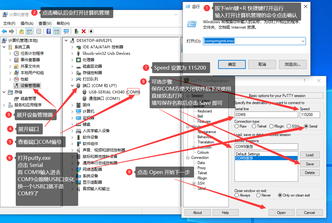332x223 pixels.
Task: Click the Save session button in PuTTY
Action: (x=310, y=164)
